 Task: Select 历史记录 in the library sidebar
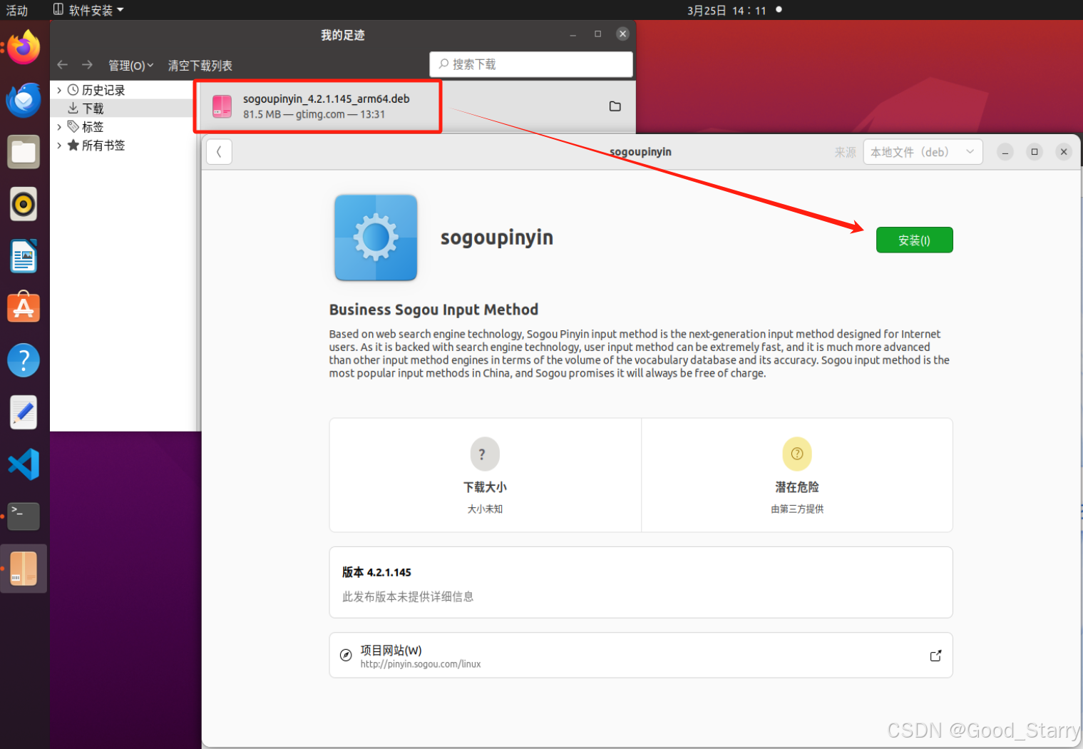pos(103,90)
